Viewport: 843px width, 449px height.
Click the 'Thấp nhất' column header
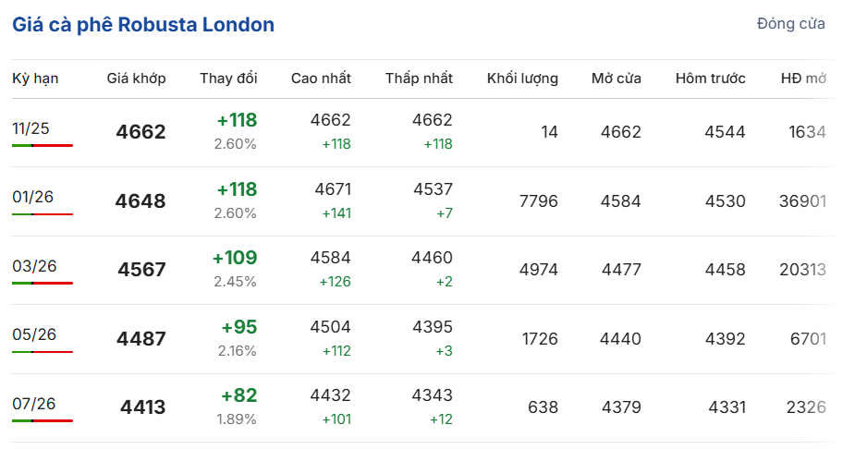[x=419, y=79]
